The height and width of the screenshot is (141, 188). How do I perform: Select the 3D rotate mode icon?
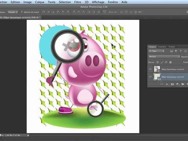point(121,12)
